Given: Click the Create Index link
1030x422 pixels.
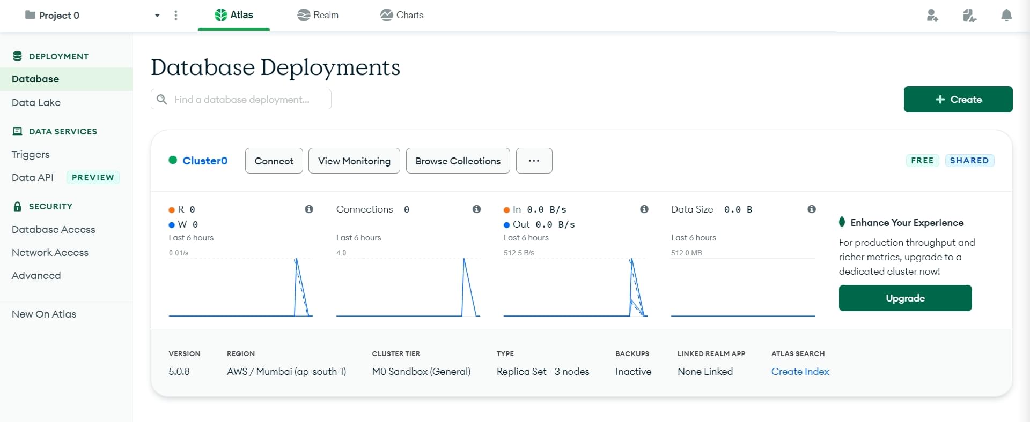Looking at the screenshot, I should point(800,371).
